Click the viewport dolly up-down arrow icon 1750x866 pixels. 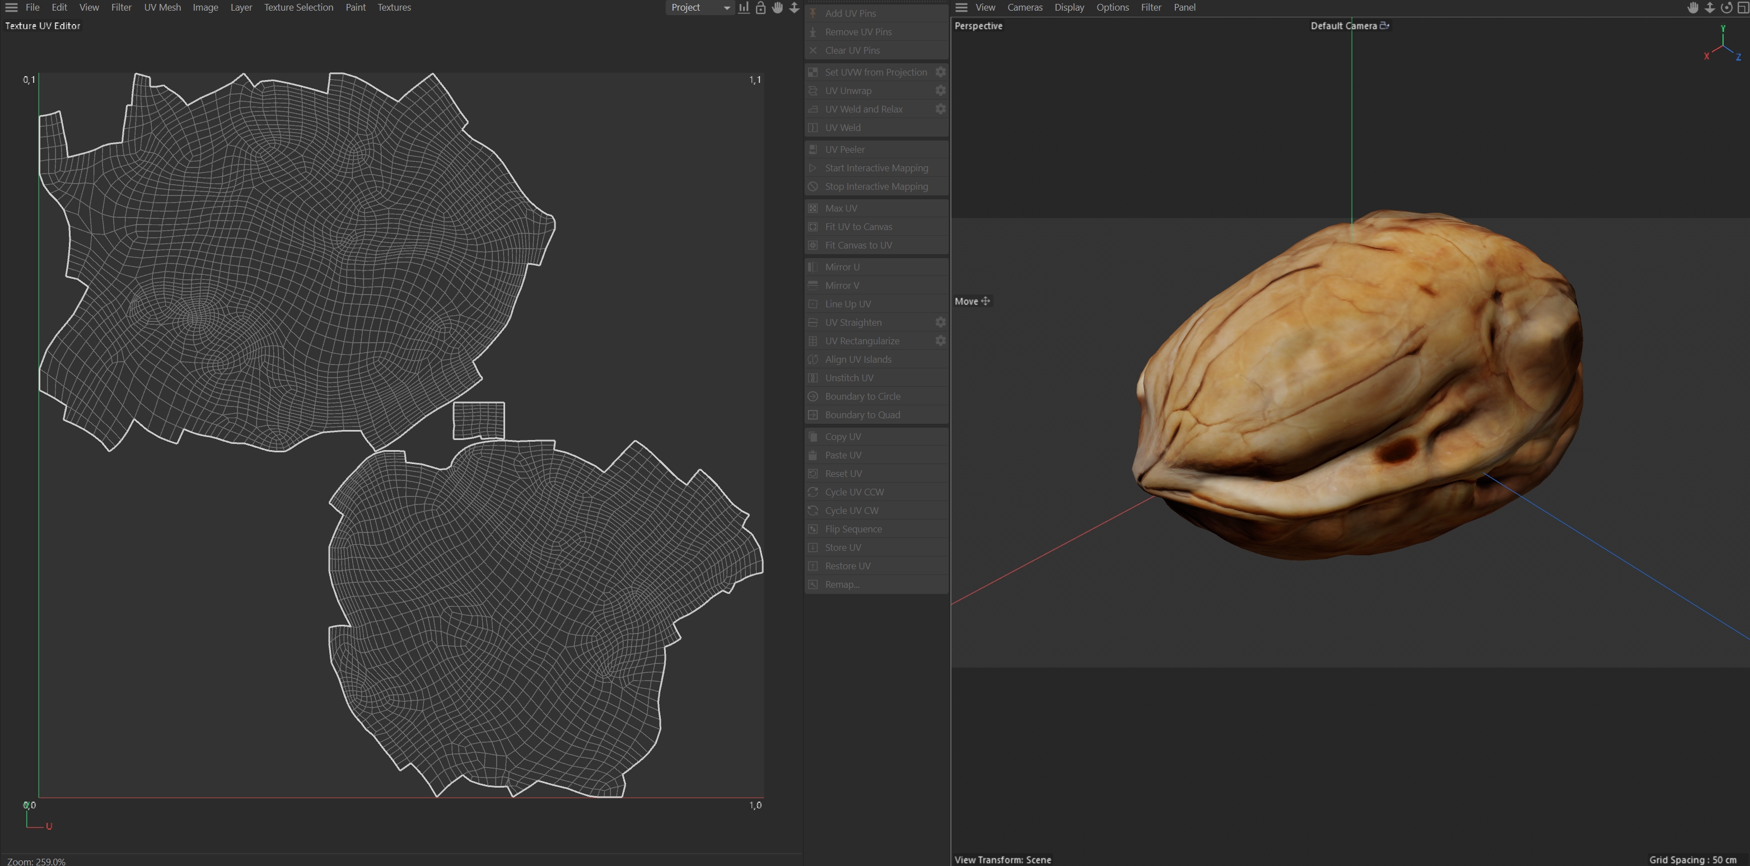tap(1710, 7)
